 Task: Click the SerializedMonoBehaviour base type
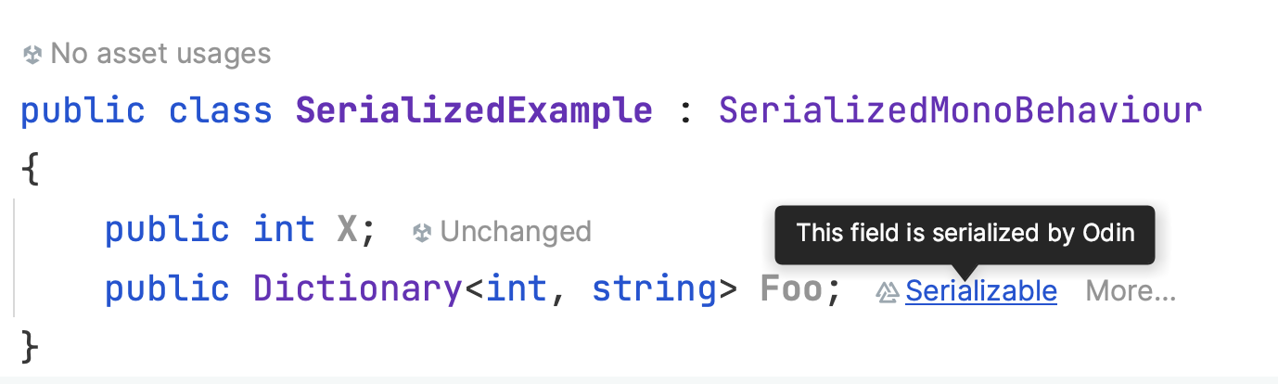pos(961,111)
